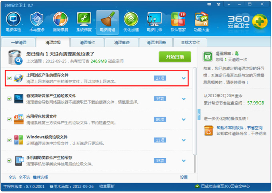Select 电脑清理 broom icon
The width and height of the screenshot is (272, 193).
108,22
